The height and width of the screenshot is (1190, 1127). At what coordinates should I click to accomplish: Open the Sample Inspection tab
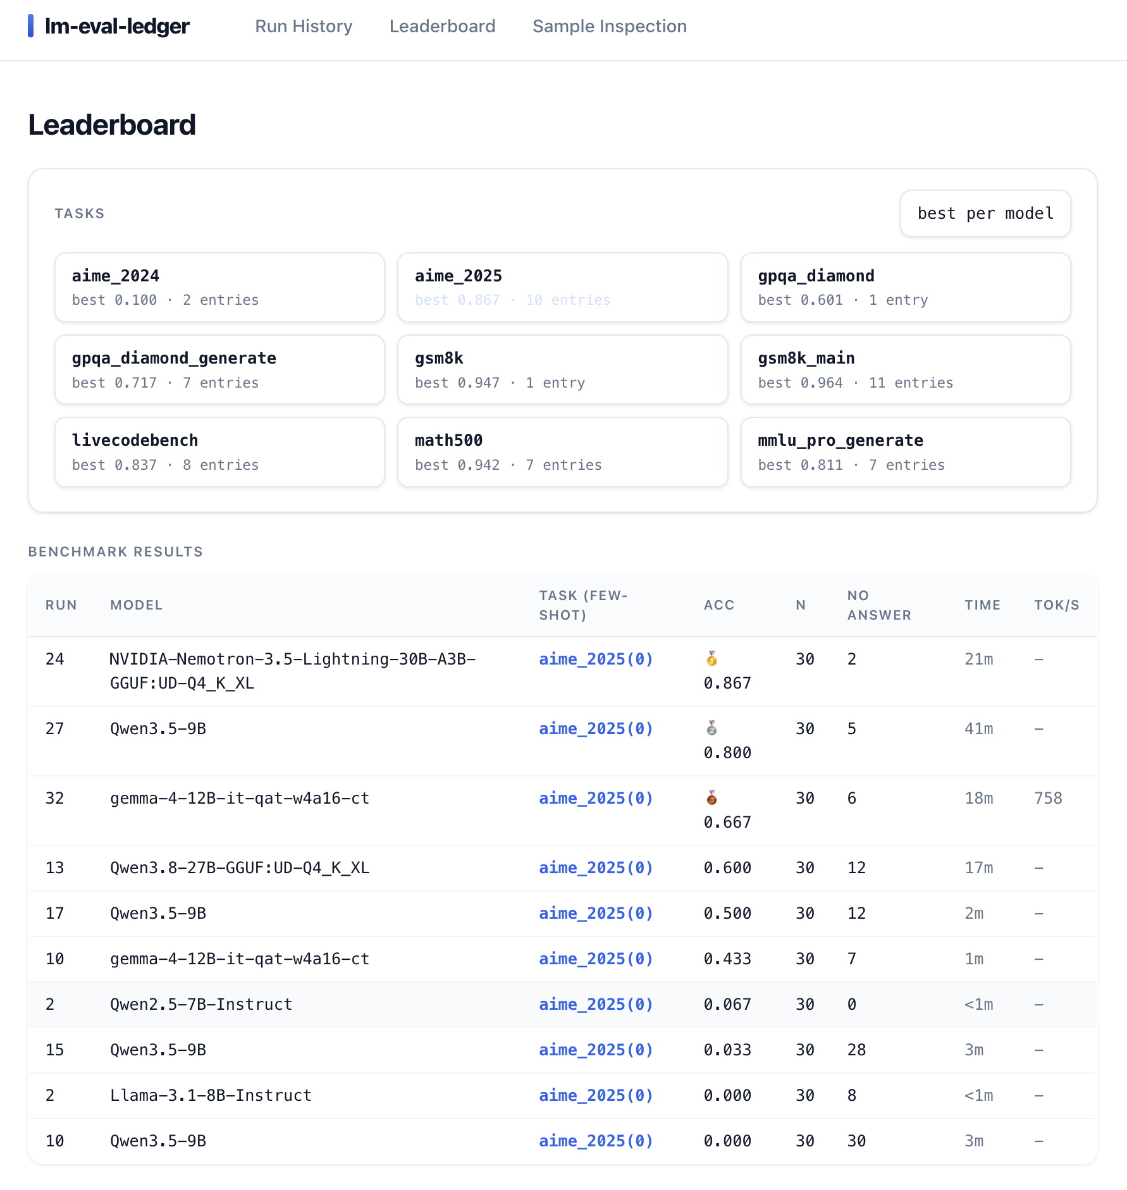pyautogui.click(x=610, y=27)
